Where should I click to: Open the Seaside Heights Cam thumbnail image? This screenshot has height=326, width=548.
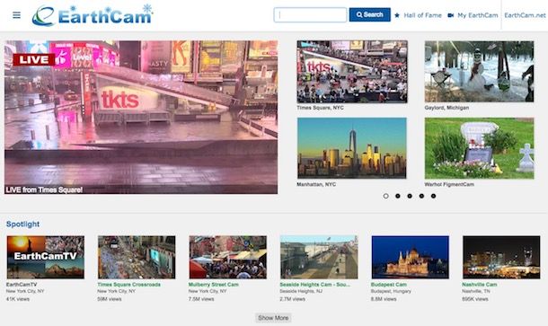(x=319, y=257)
